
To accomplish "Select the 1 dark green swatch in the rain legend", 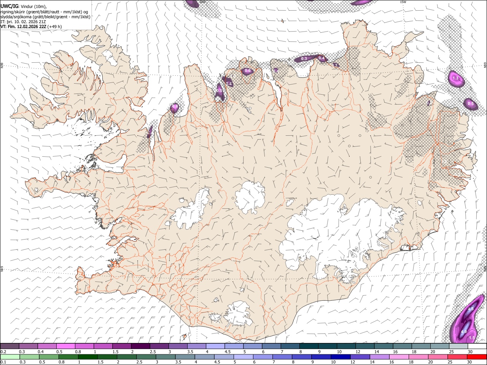I will click(x=88, y=357).
